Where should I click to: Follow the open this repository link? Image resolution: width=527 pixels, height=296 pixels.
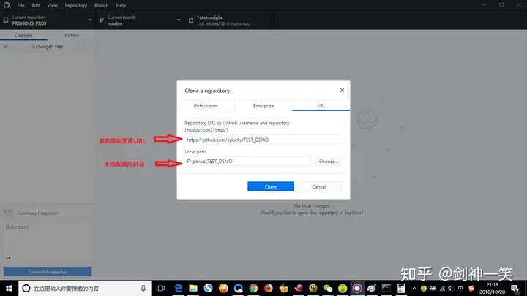(318, 213)
